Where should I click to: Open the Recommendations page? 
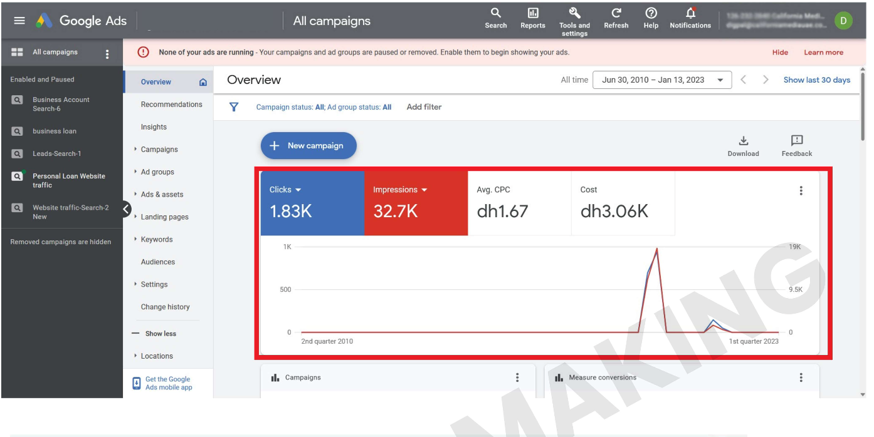[172, 105]
